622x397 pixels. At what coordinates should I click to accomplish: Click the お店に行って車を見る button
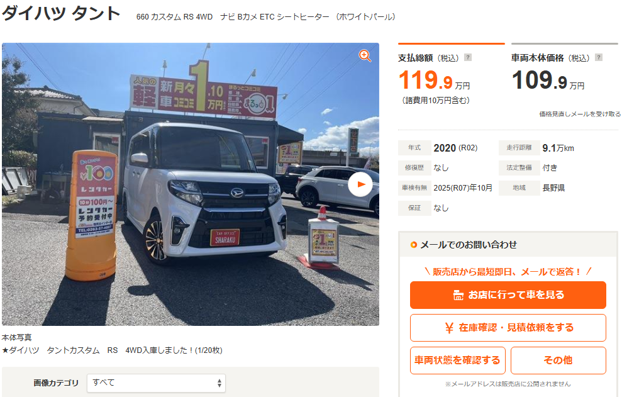[x=508, y=295]
